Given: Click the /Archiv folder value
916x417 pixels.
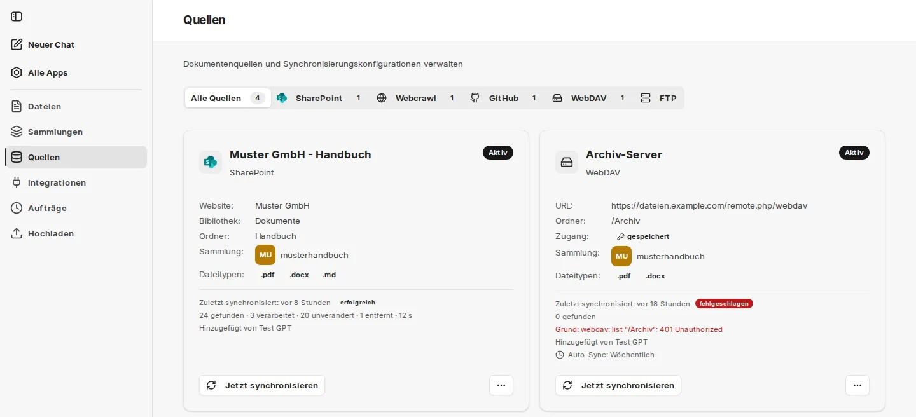Looking at the screenshot, I should (x=626, y=221).
